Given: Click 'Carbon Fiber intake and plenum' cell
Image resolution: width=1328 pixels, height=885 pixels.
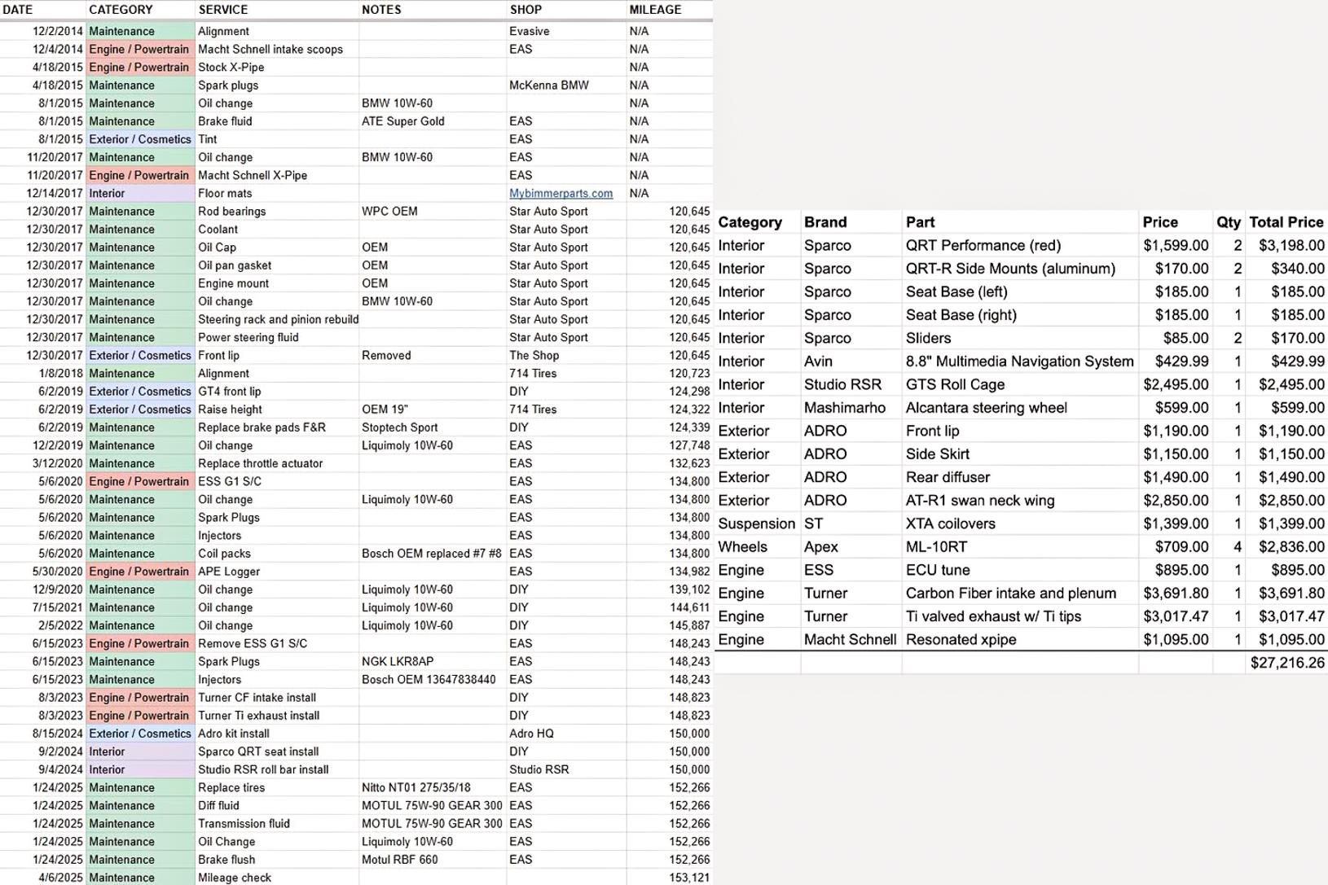Looking at the screenshot, I should [1020, 594].
